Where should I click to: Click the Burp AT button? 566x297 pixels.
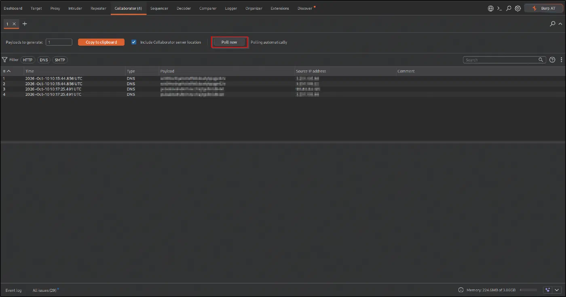coord(544,8)
